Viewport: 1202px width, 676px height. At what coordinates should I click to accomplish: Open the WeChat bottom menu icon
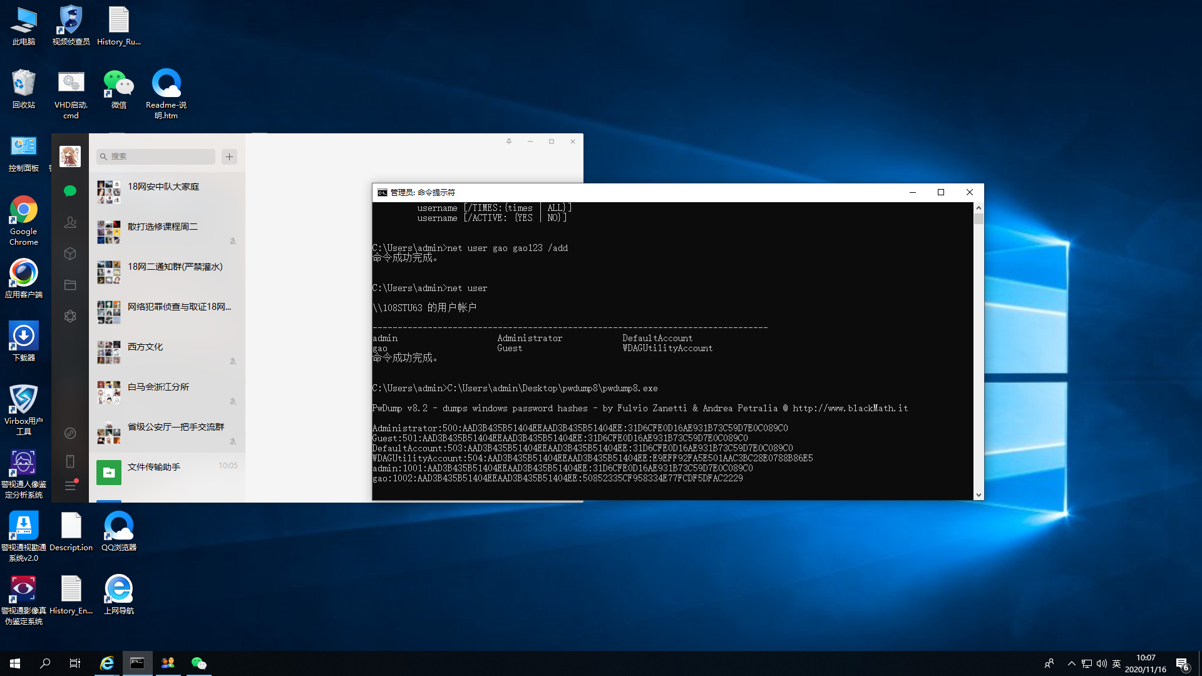(70, 486)
